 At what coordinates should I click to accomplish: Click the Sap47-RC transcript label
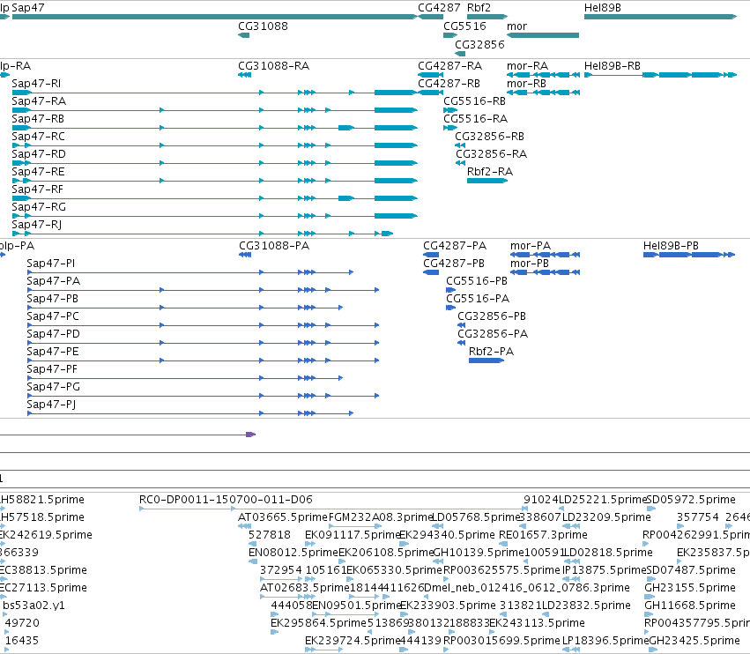pyautogui.click(x=38, y=137)
